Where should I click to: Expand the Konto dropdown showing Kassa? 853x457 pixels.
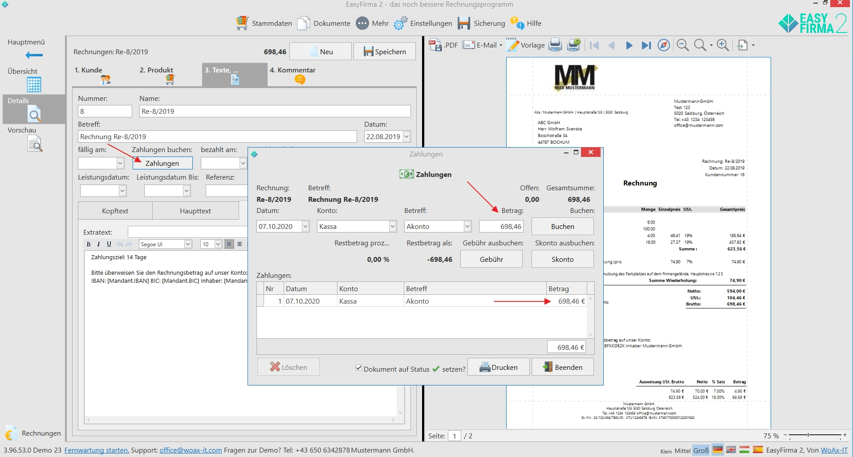tap(392, 226)
